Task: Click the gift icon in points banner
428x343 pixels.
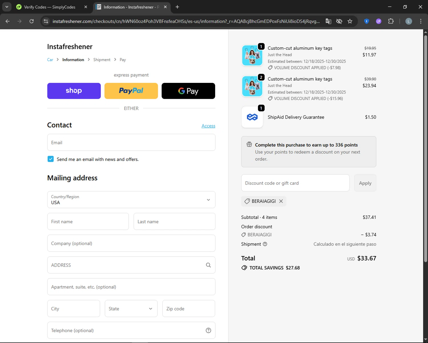Action: point(249,144)
